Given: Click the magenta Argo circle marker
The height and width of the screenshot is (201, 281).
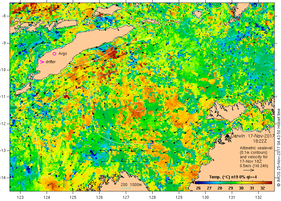Looking at the screenshot, I should tap(55, 54).
